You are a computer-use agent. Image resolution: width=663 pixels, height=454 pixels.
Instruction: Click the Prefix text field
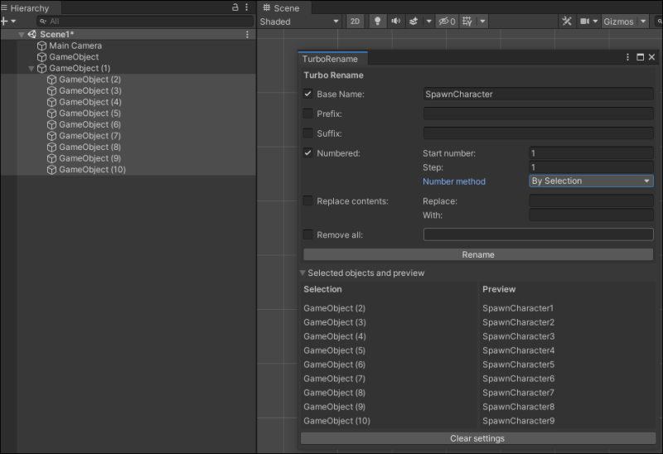click(538, 113)
